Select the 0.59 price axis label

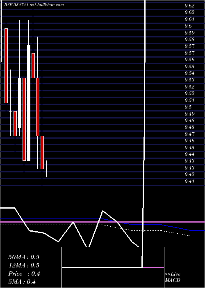(x=189, y=33)
